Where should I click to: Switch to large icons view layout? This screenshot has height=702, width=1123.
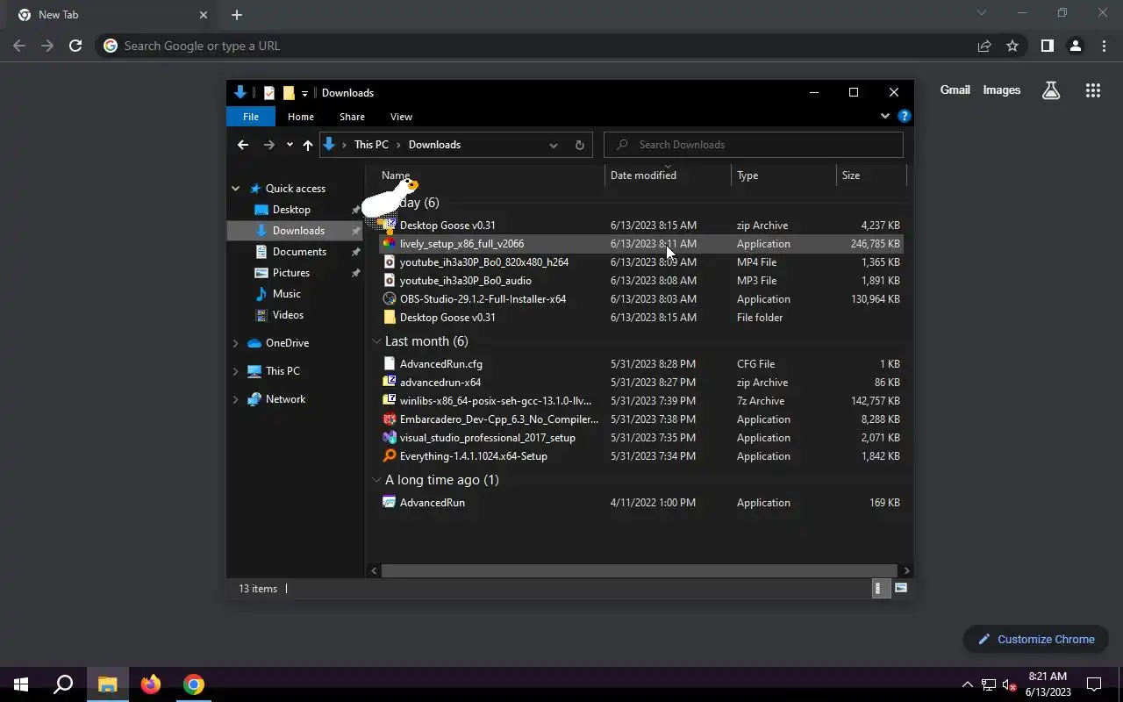pos(901,589)
